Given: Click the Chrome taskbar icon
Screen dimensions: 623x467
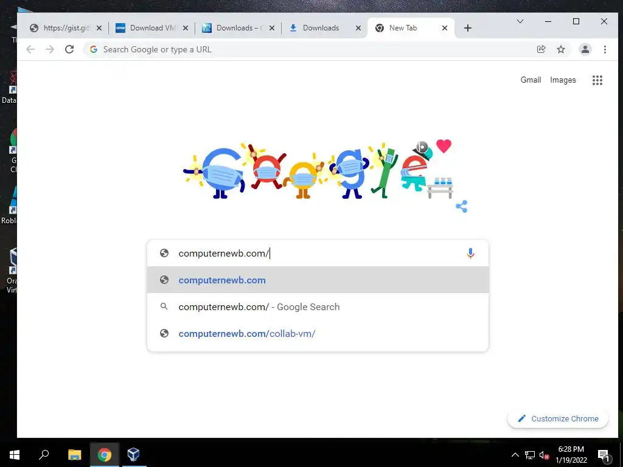Looking at the screenshot, I should [x=105, y=455].
